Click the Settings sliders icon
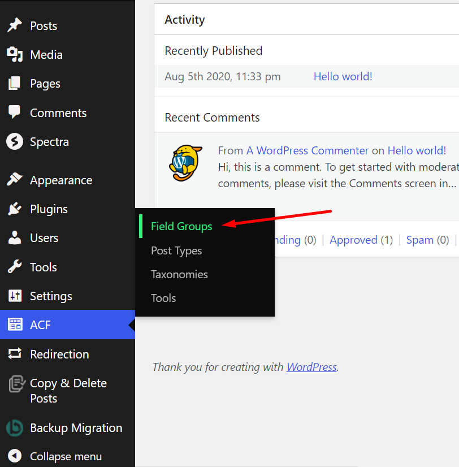The image size is (459, 467). click(14, 296)
